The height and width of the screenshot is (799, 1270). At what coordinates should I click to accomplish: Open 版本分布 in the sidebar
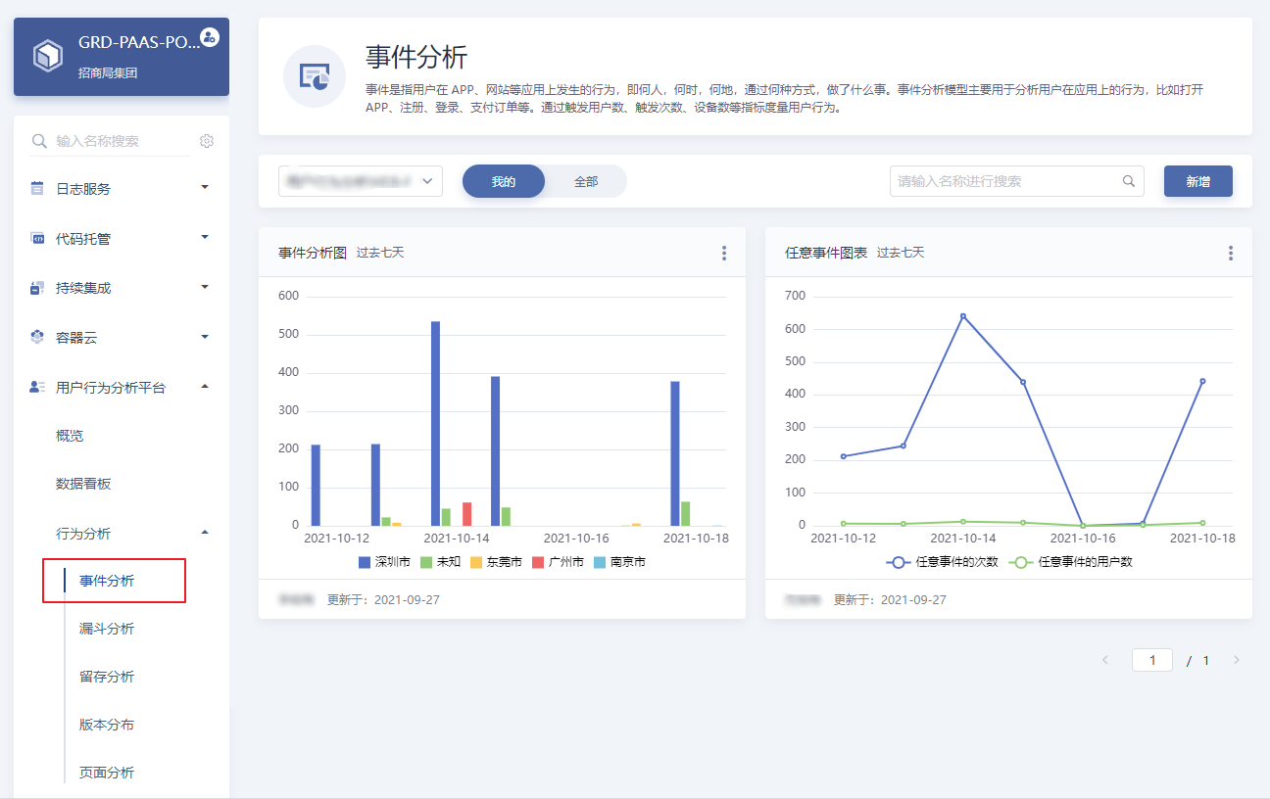tap(107, 725)
